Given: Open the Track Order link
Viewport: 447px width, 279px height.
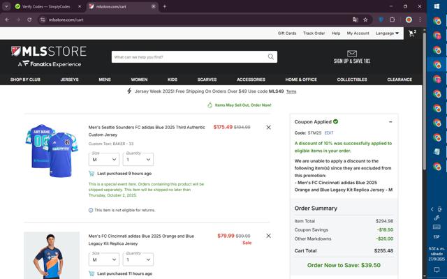Looking at the screenshot, I should click(314, 33).
